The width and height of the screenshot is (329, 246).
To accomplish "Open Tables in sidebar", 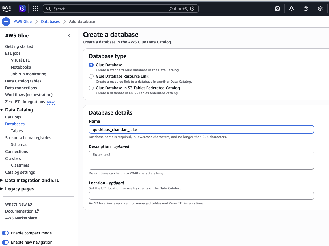I will [x=17, y=131].
